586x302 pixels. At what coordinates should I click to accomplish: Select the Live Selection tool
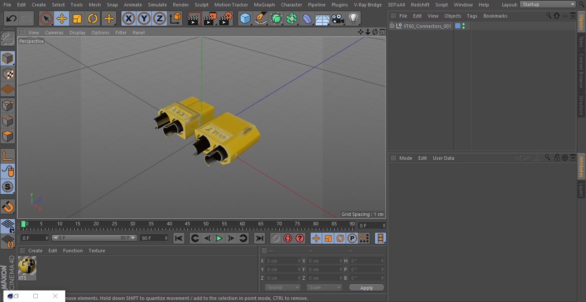pos(46,18)
